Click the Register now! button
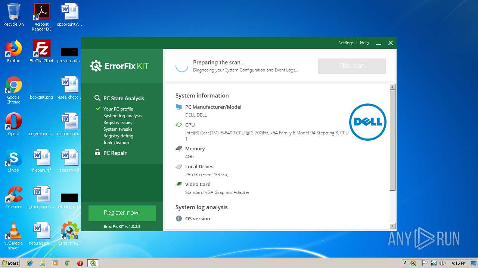478x268 pixels. [x=122, y=213]
